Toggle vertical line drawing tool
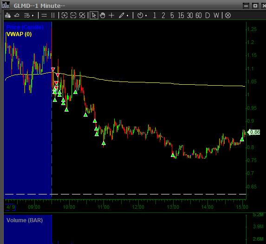 pyautogui.click(x=53, y=16)
